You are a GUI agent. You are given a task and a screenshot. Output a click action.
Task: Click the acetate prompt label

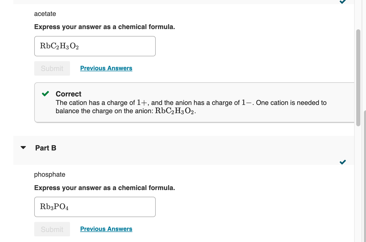click(x=45, y=14)
